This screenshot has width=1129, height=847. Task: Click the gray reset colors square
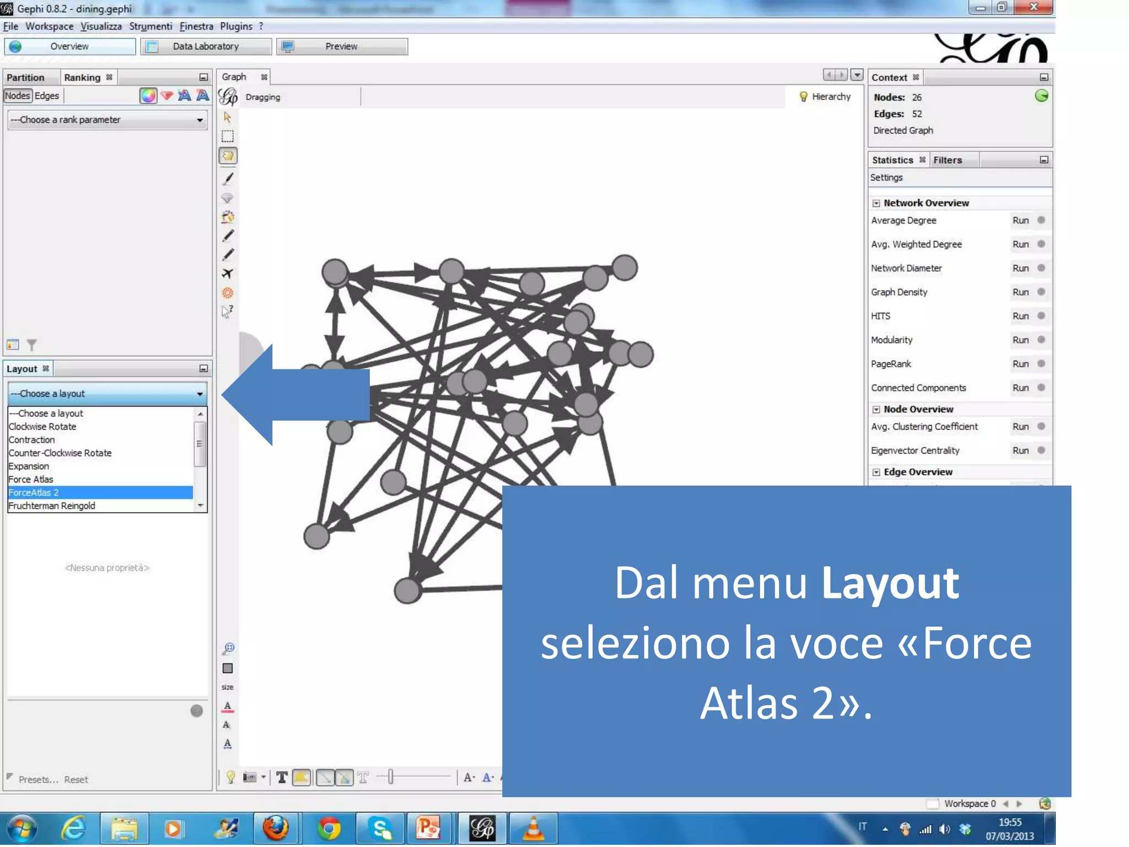(x=227, y=668)
